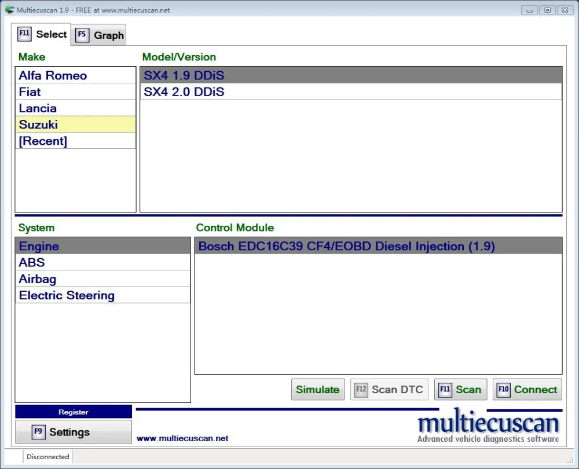Screen dimensions: 579x469
Task: Select model SX4 1.9 DDiS
Action: tap(351, 75)
